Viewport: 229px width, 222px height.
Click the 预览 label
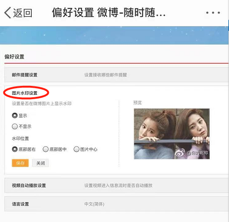pos(137,103)
